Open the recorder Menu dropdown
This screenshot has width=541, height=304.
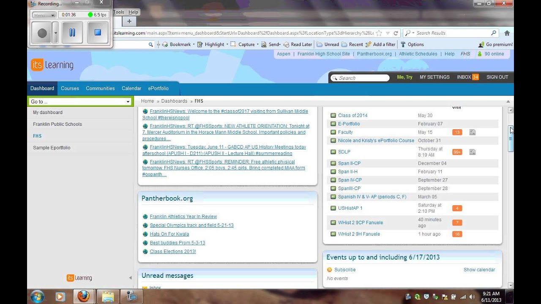tap(44, 15)
